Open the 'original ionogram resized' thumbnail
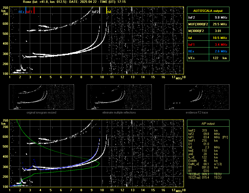Image resolution: width=249 pixels, height=193 pixels. pyautogui.click(x=41, y=97)
